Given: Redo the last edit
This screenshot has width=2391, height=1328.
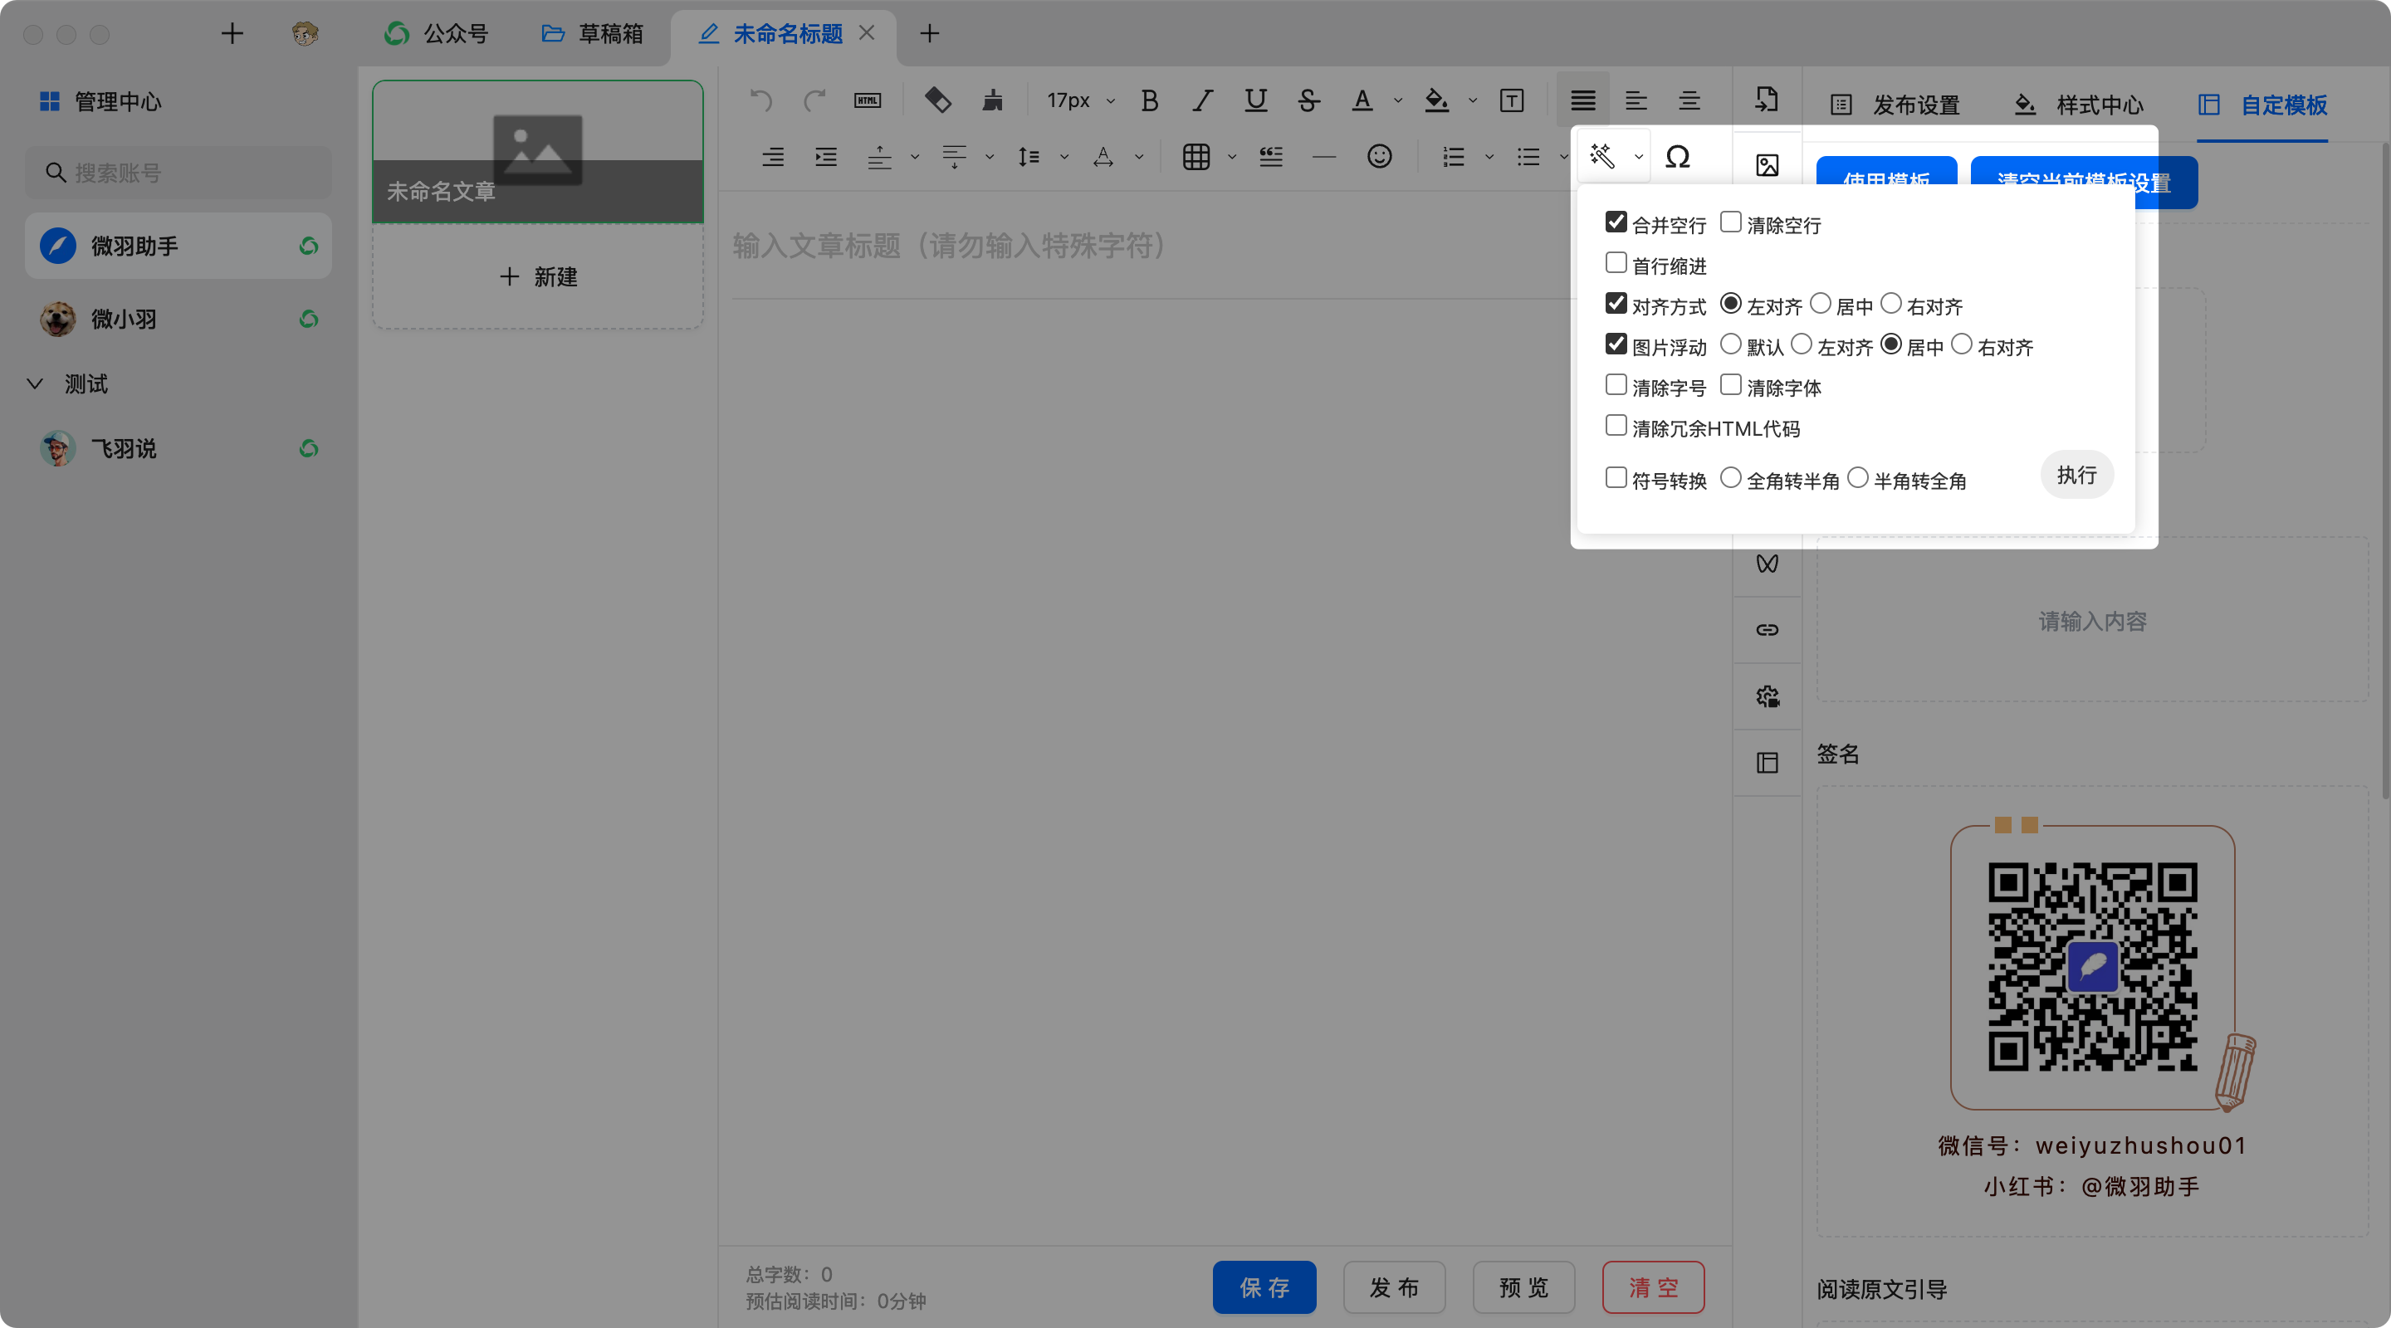Looking at the screenshot, I should coord(814,100).
